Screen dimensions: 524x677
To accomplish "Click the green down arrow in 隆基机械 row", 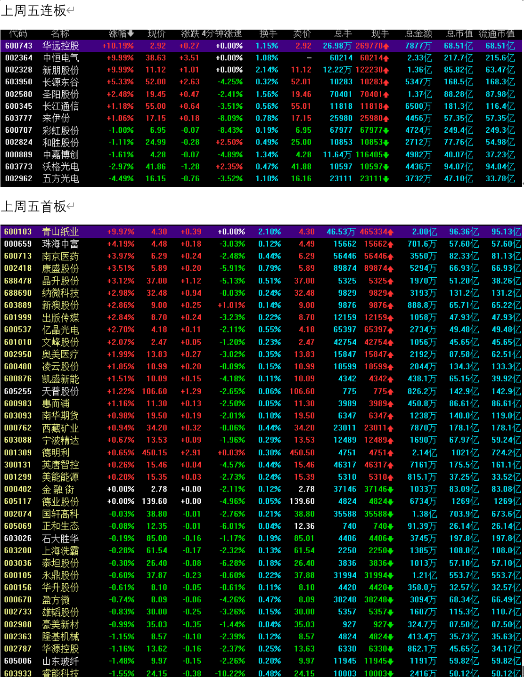I will click(390, 637).
